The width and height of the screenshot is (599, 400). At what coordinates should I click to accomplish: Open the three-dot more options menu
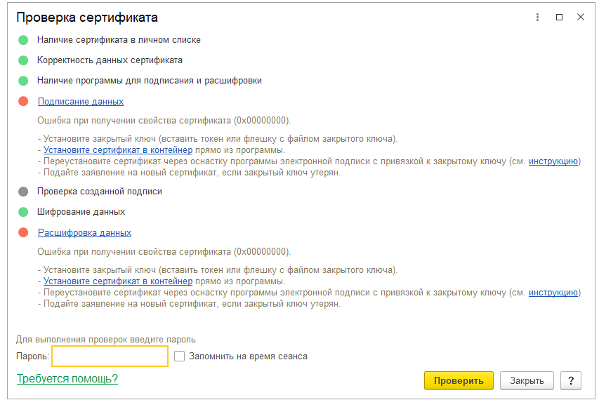point(537,17)
